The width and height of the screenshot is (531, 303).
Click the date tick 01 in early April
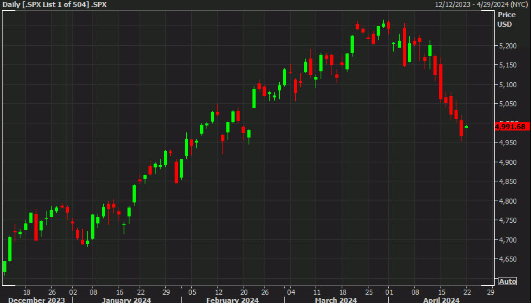coord(389,292)
